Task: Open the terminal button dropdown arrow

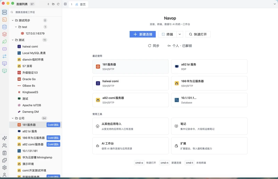Action: (180, 34)
